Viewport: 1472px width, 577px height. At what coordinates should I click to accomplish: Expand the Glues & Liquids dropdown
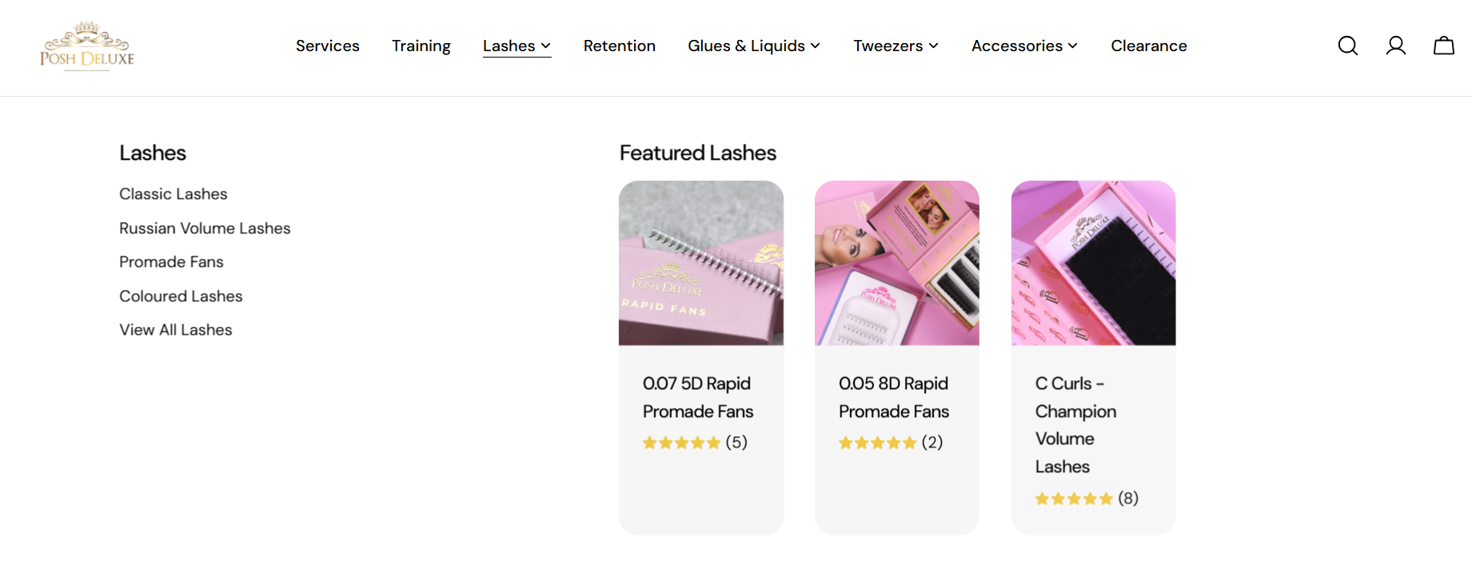click(x=753, y=46)
